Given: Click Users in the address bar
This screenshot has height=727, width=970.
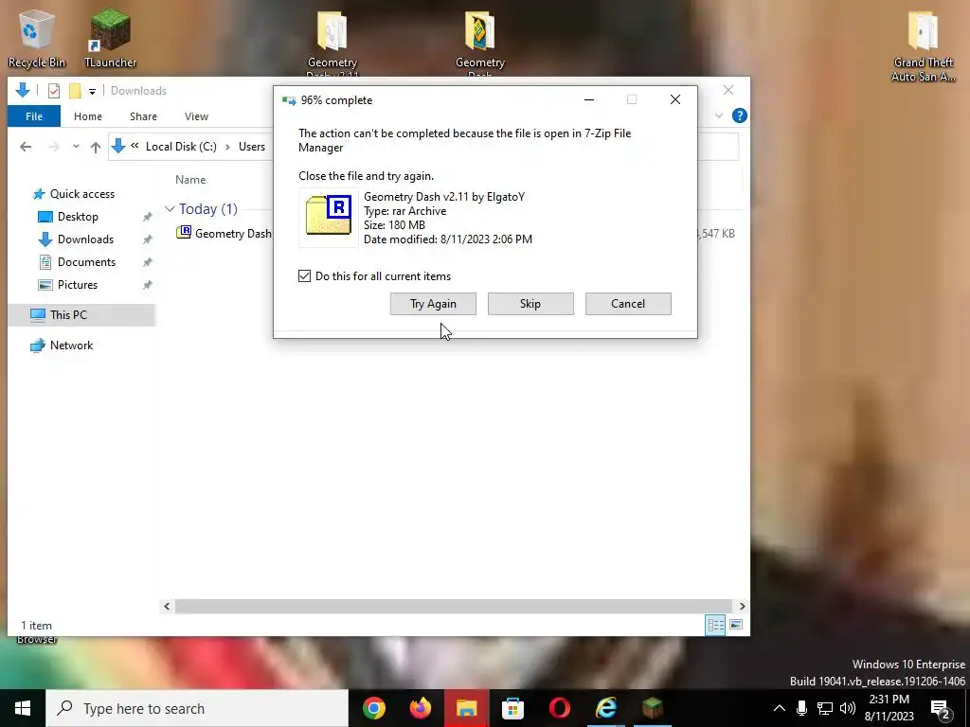Looking at the screenshot, I should (x=252, y=147).
